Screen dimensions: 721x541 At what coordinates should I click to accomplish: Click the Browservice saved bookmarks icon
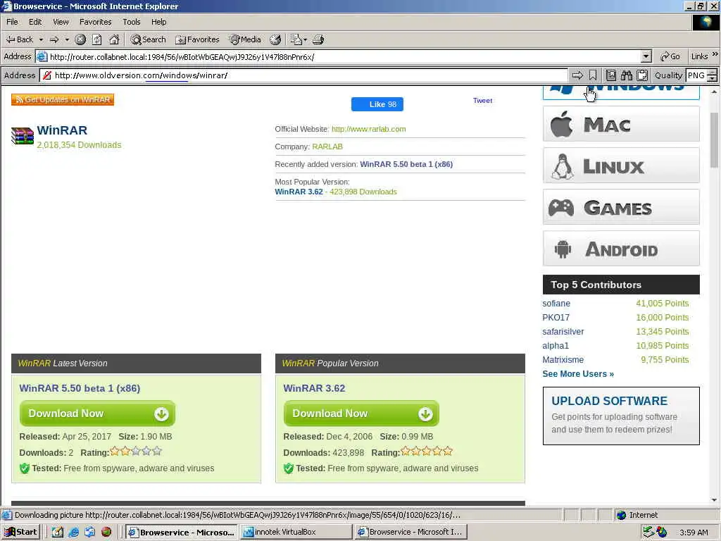tap(611, 75)
